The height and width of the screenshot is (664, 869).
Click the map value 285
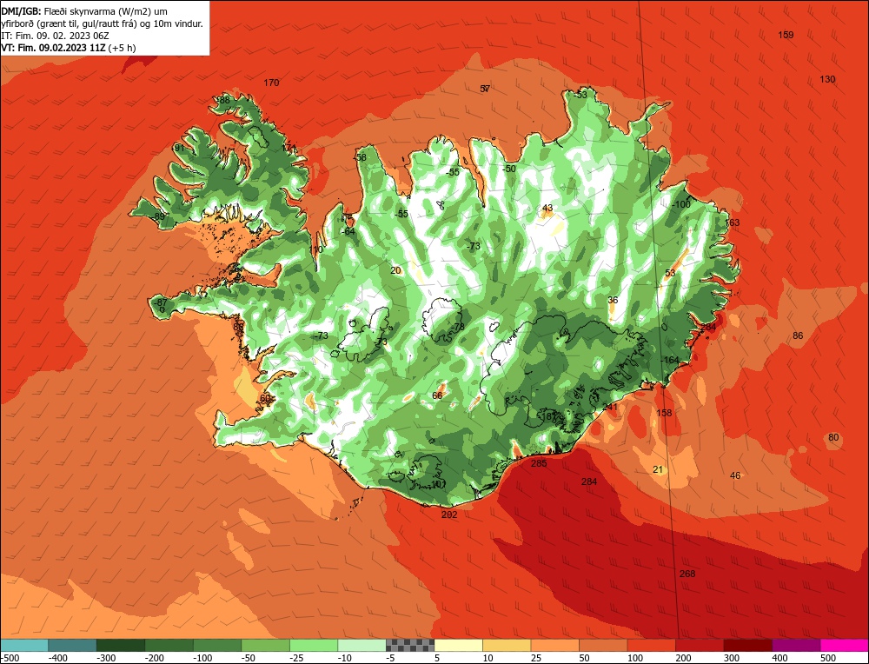(x=539, y=463)
